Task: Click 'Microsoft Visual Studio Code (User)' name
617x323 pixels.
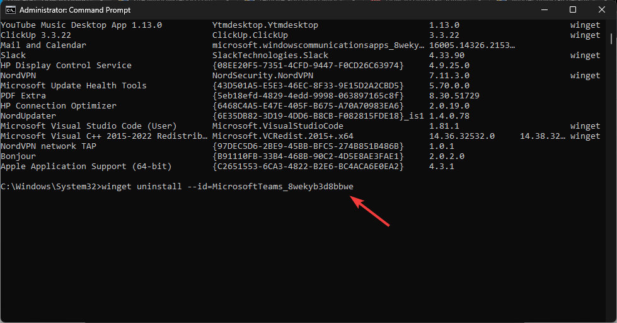Action: pos(88,126)
